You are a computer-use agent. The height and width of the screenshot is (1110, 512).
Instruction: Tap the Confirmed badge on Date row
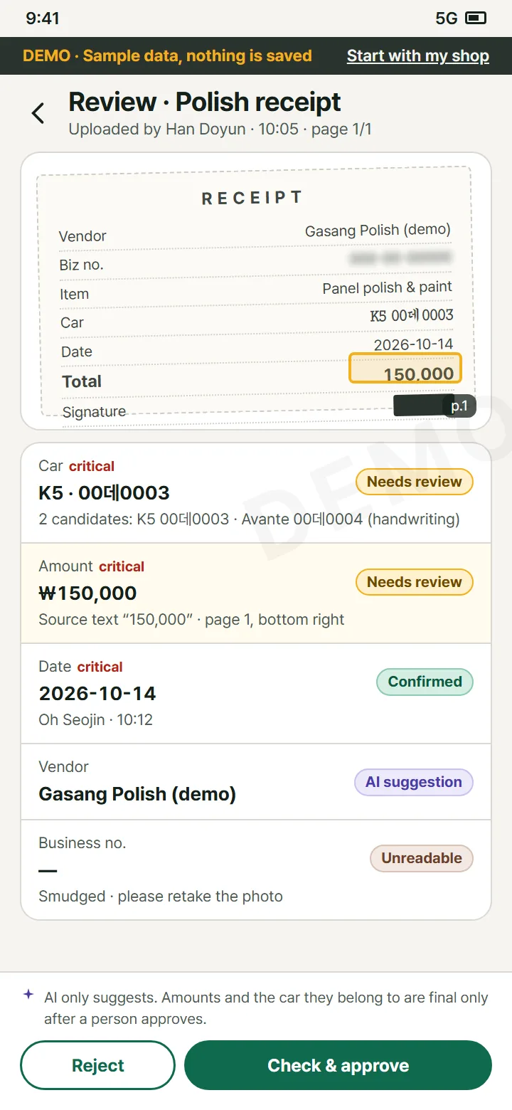[425, 682]
